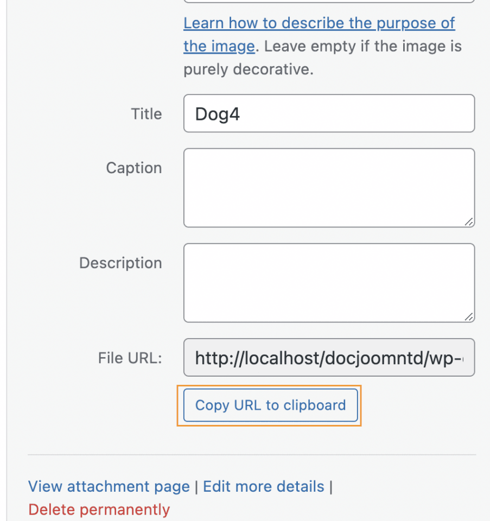Click the Description field label
Screen dimensions: 490x521
tap(120, 263)
